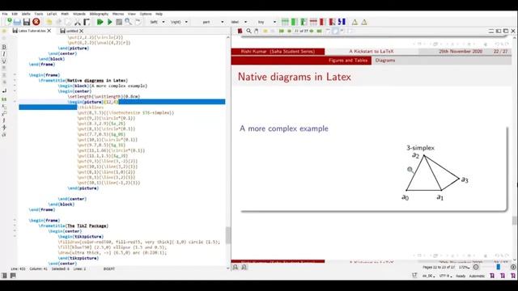Compile document with single green arrow

pyautogui.click(x=110, y=22)
